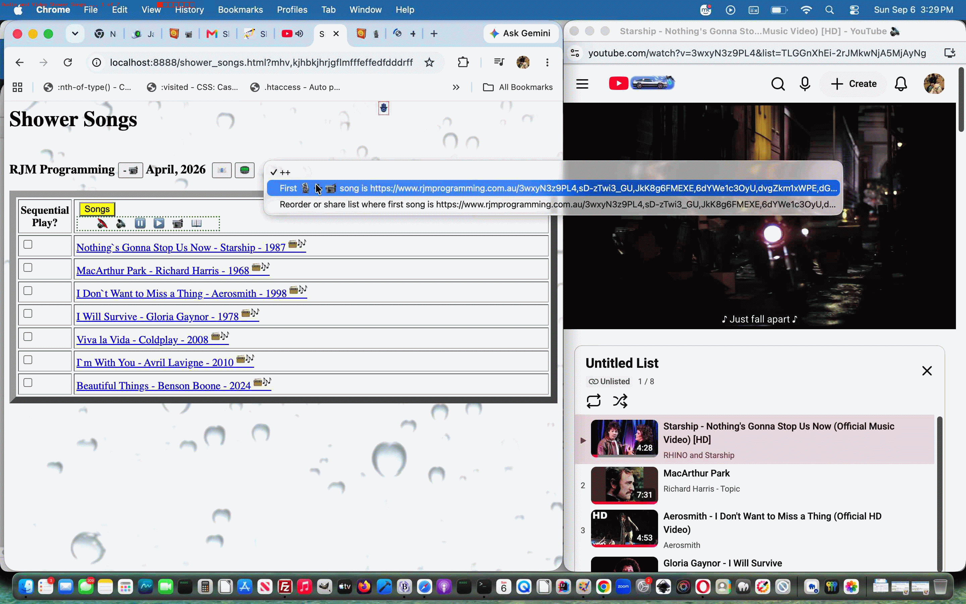Open the bookmarks bar apps grid icon
Viewport: 966px width, 604px height.
pos(17,87)
